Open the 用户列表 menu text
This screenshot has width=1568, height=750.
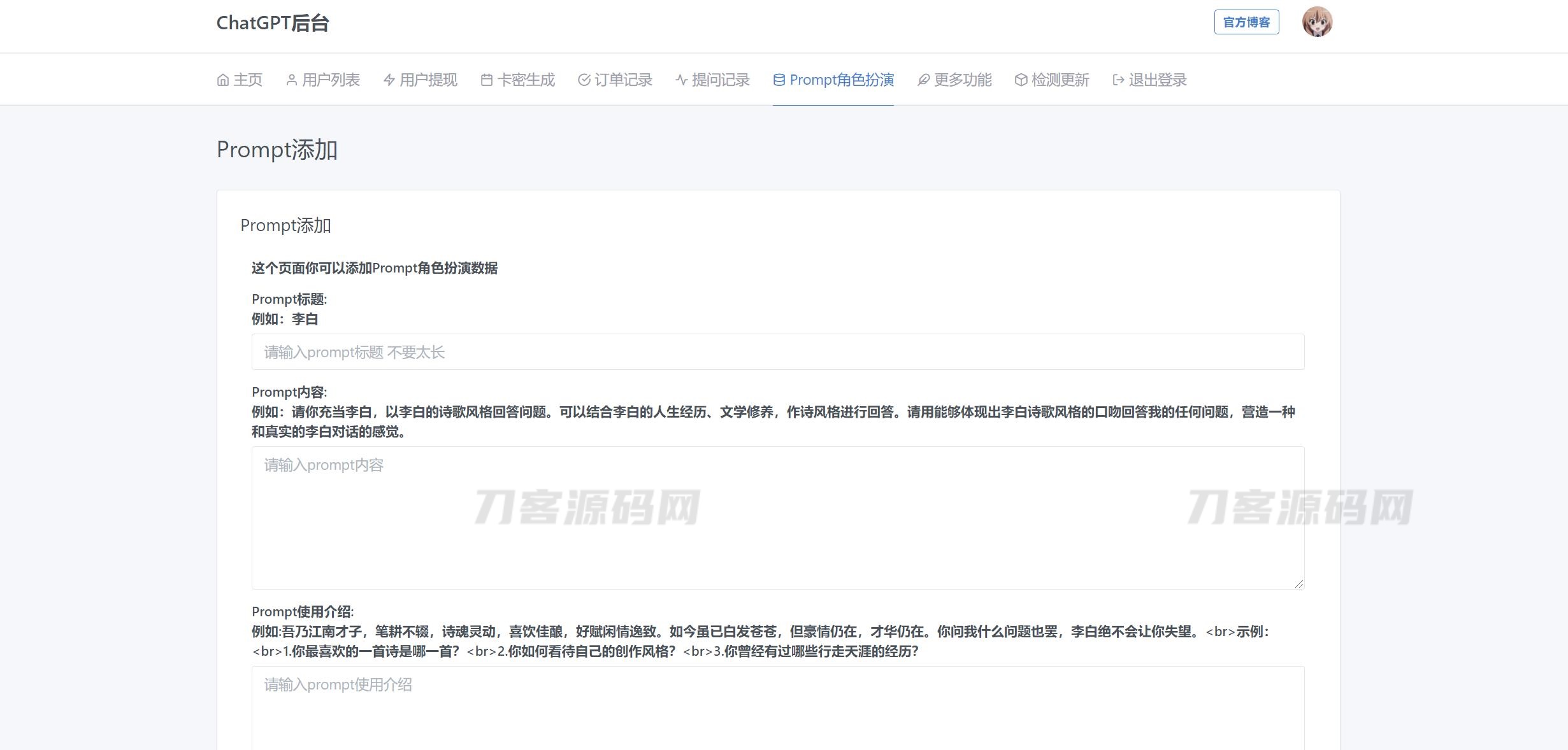pos(331,80)
